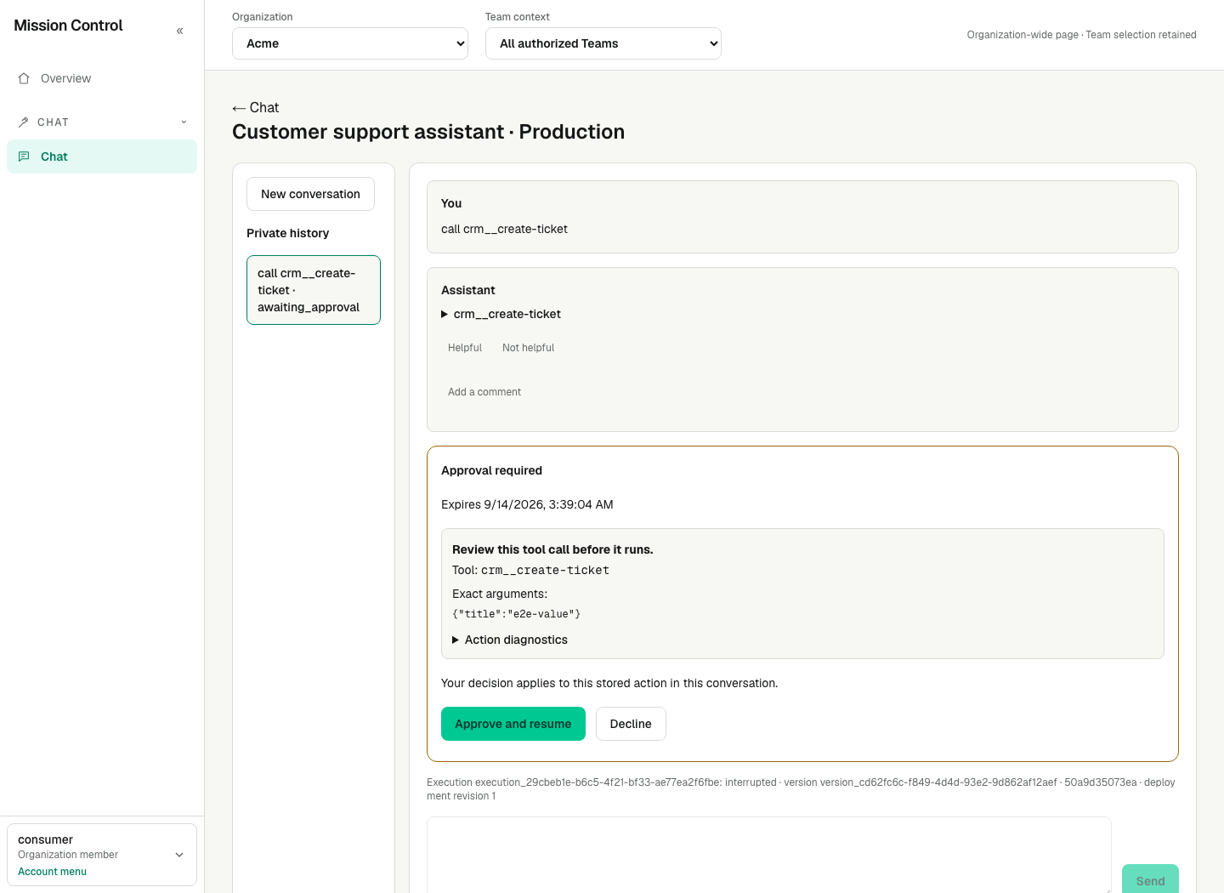
Task: Click the exact arguments JSON text
Action: [516, 614]
